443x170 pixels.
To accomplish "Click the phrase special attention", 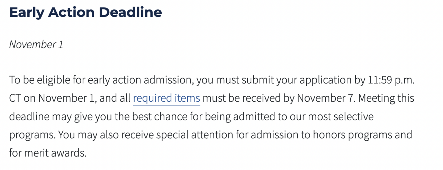I will [x=202, y=134].
